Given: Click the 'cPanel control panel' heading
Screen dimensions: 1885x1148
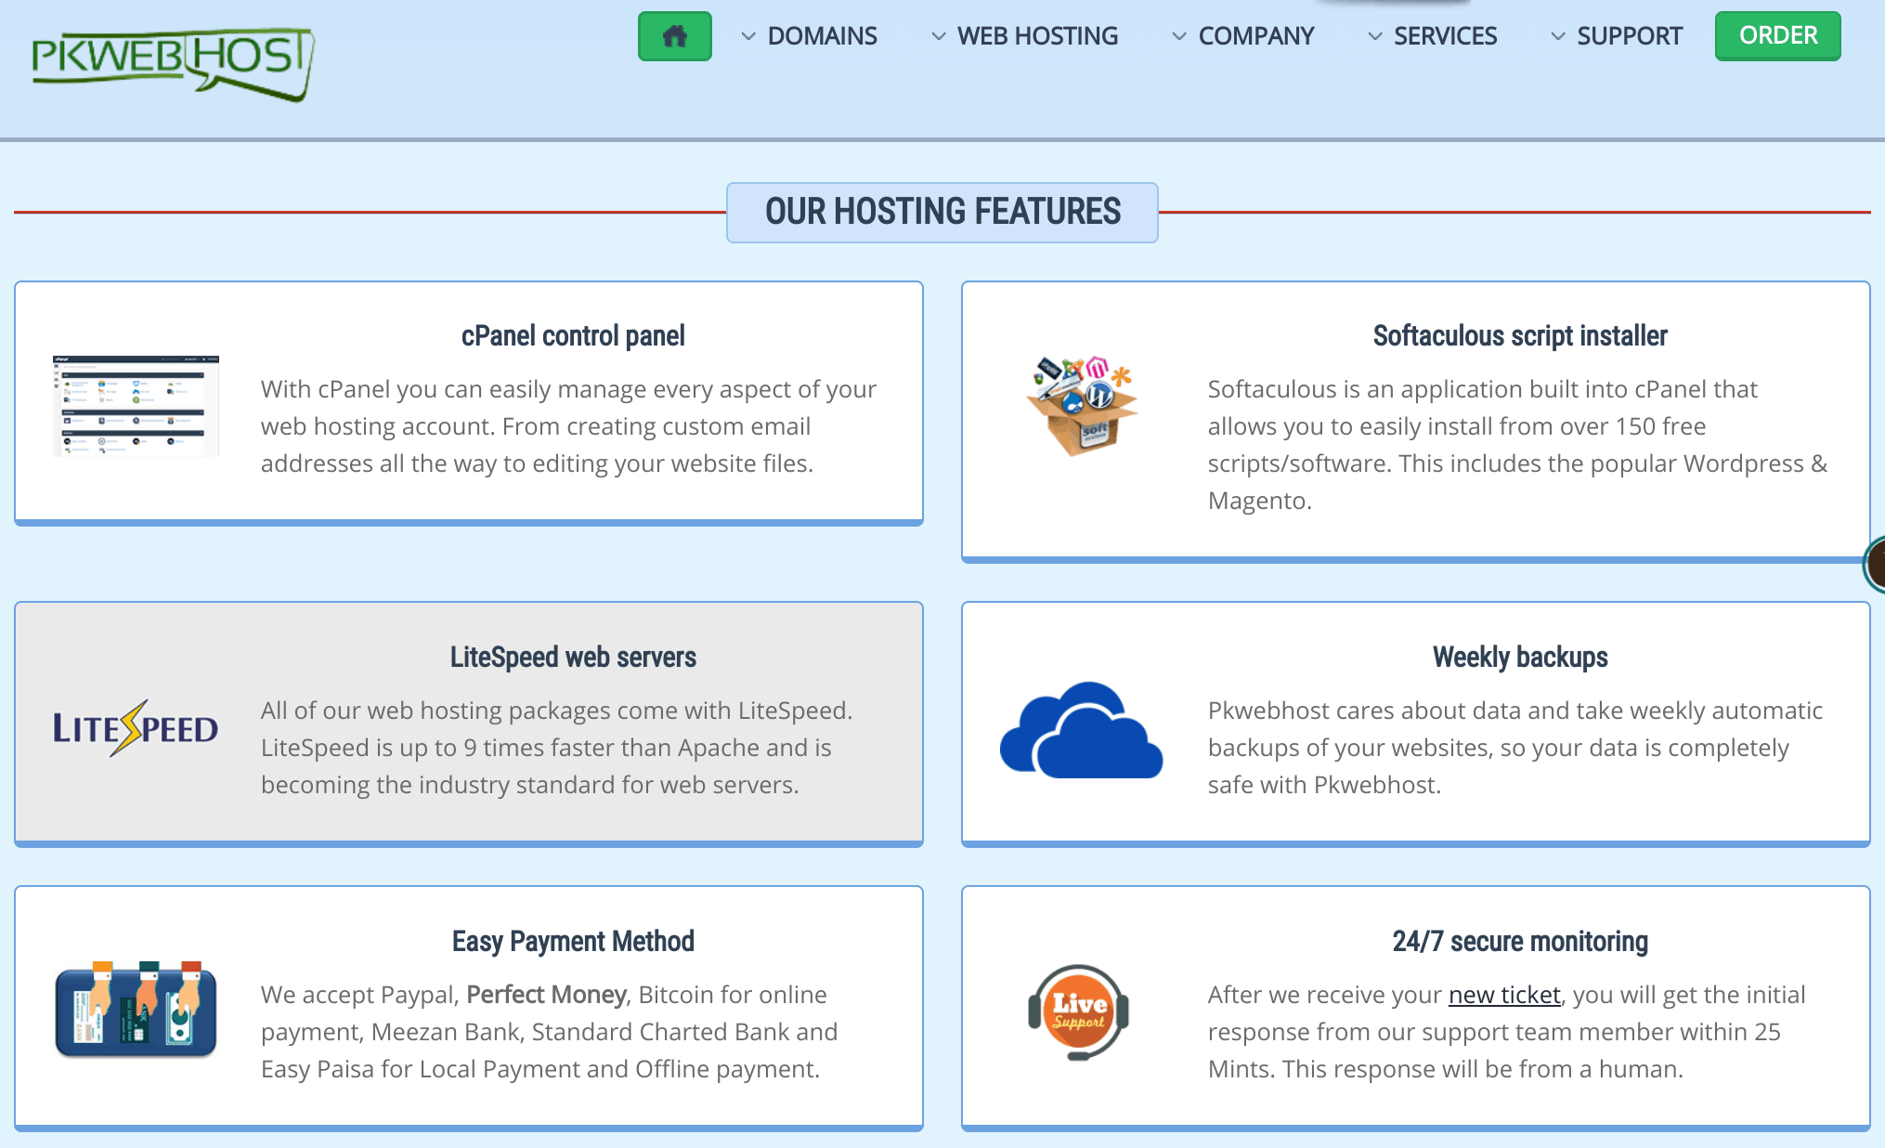Looking at the screenshot, I should (x=573, y=335).
